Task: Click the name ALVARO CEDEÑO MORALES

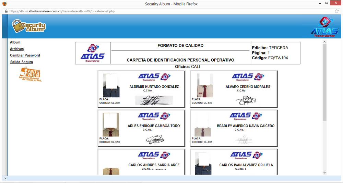Action: click(248, 87)
